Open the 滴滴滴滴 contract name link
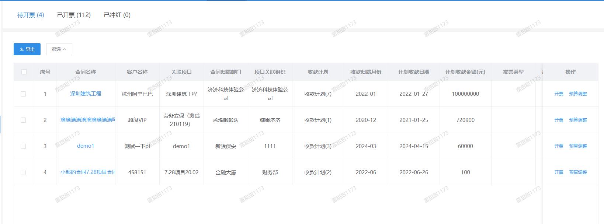 click(88, 120)
